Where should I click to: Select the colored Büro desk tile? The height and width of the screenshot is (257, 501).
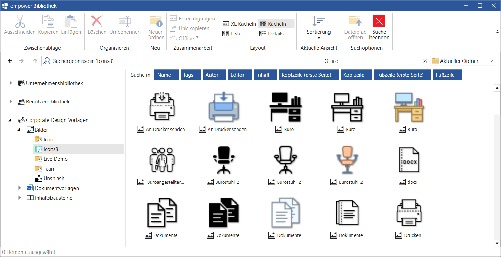tap(408, 112)
